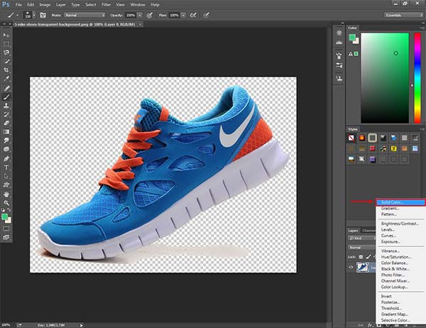Open the File menu
Screen dimensions: 426x328
[x=18, y=5]
